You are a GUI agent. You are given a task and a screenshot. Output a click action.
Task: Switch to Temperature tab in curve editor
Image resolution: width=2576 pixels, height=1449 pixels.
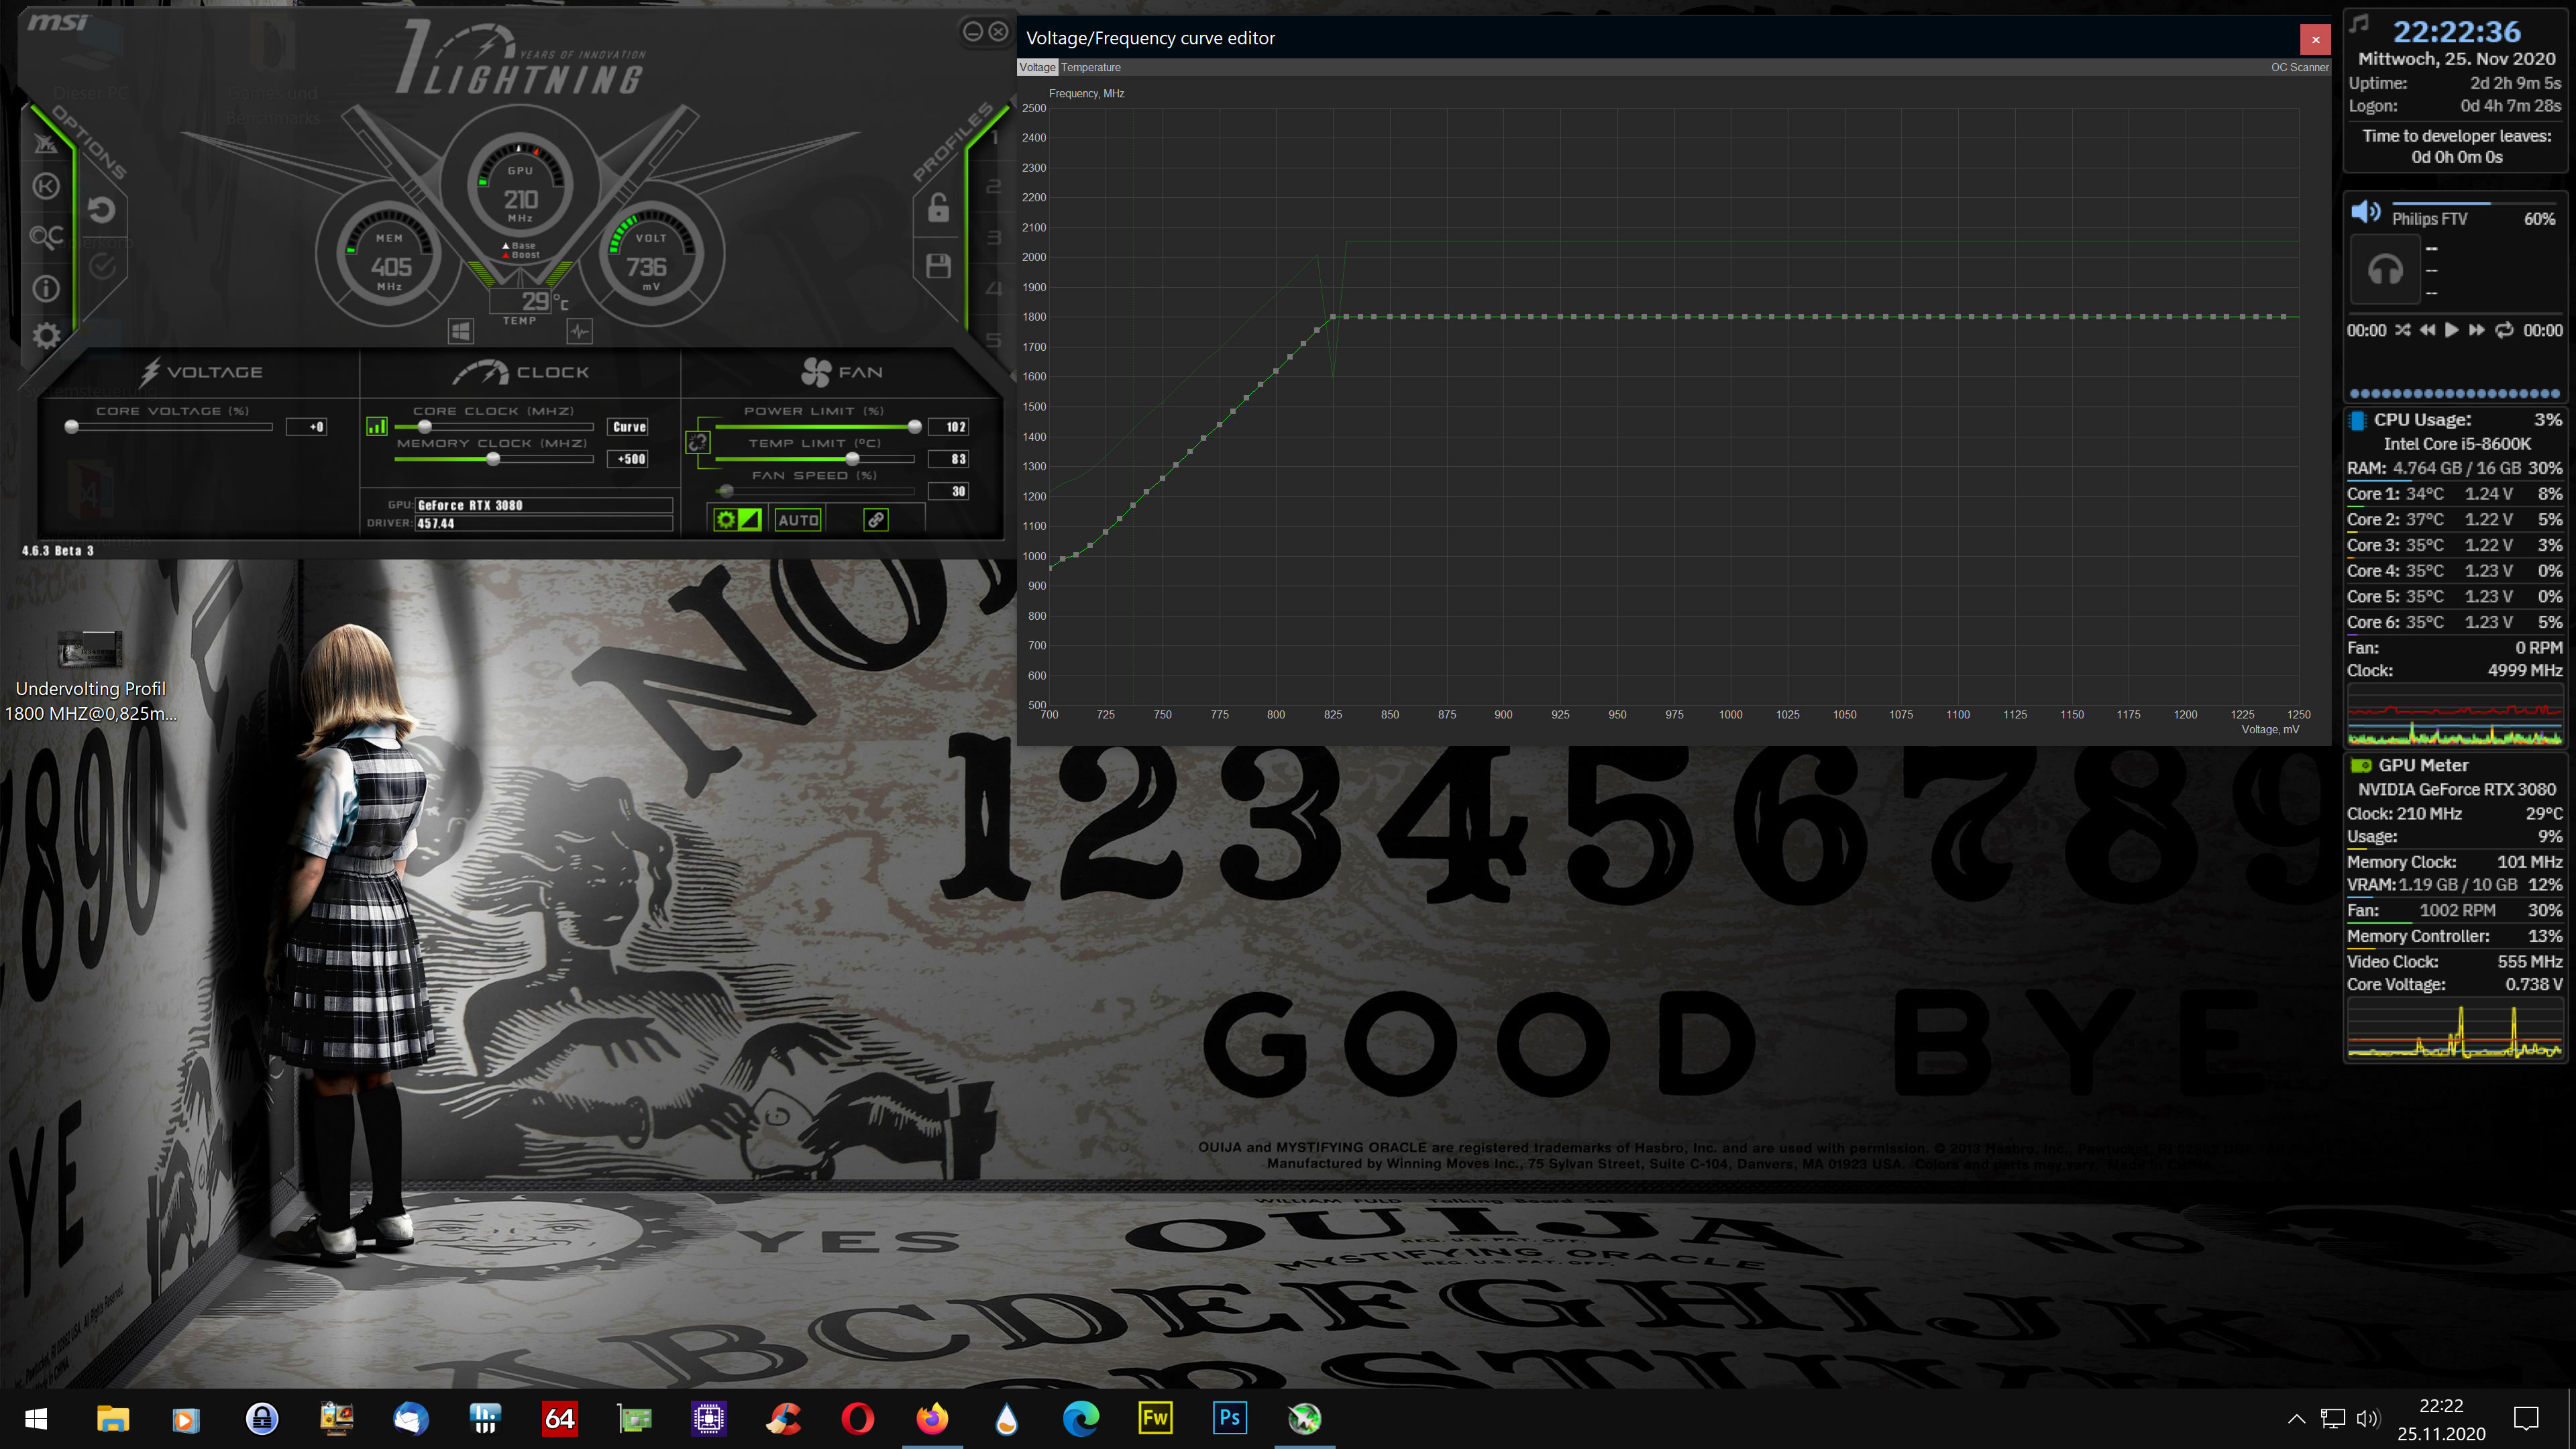click(1090, 67)
